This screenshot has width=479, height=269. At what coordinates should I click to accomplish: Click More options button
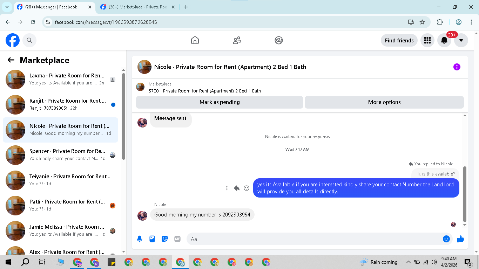[384, 102]
